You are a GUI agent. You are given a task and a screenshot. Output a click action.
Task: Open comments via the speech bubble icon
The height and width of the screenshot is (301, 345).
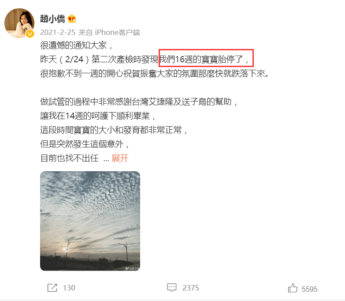[x=172, y=288]
